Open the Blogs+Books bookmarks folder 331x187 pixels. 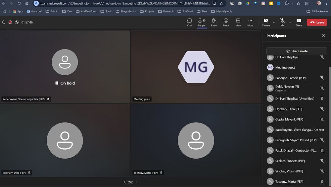(x=126, y=11)
